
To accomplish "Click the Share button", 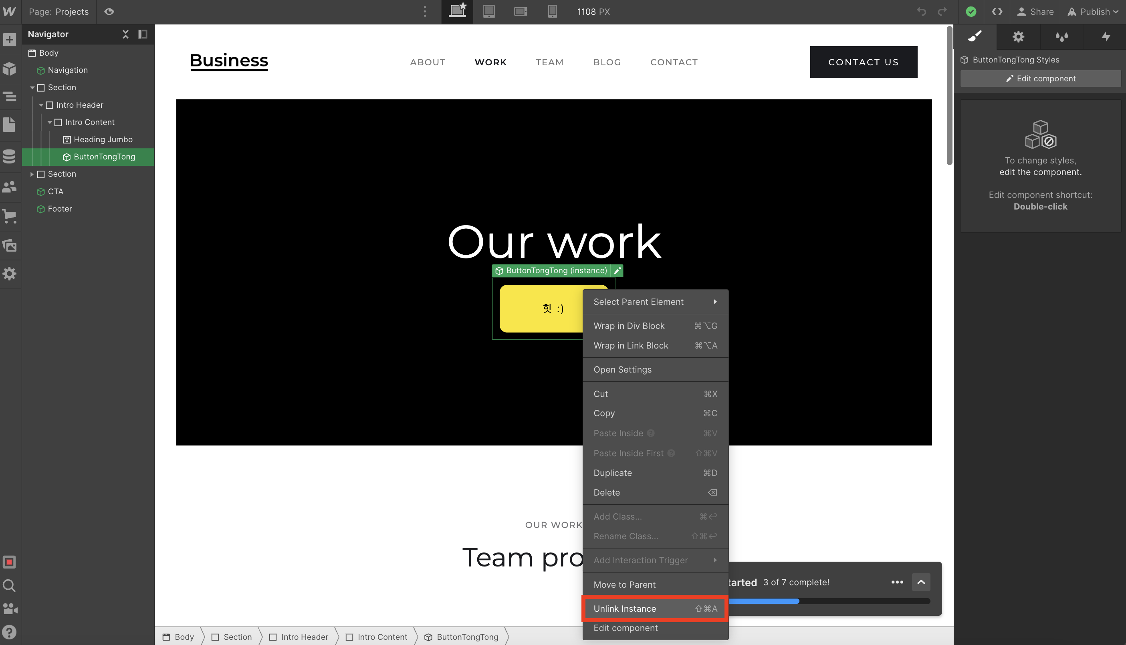I will coord(1035,12).
